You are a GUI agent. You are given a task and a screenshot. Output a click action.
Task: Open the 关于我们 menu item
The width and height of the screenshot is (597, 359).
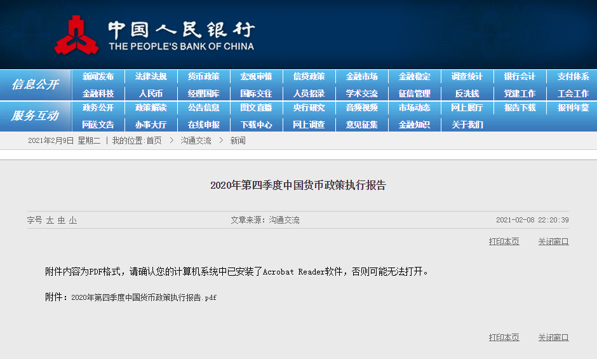467,125
